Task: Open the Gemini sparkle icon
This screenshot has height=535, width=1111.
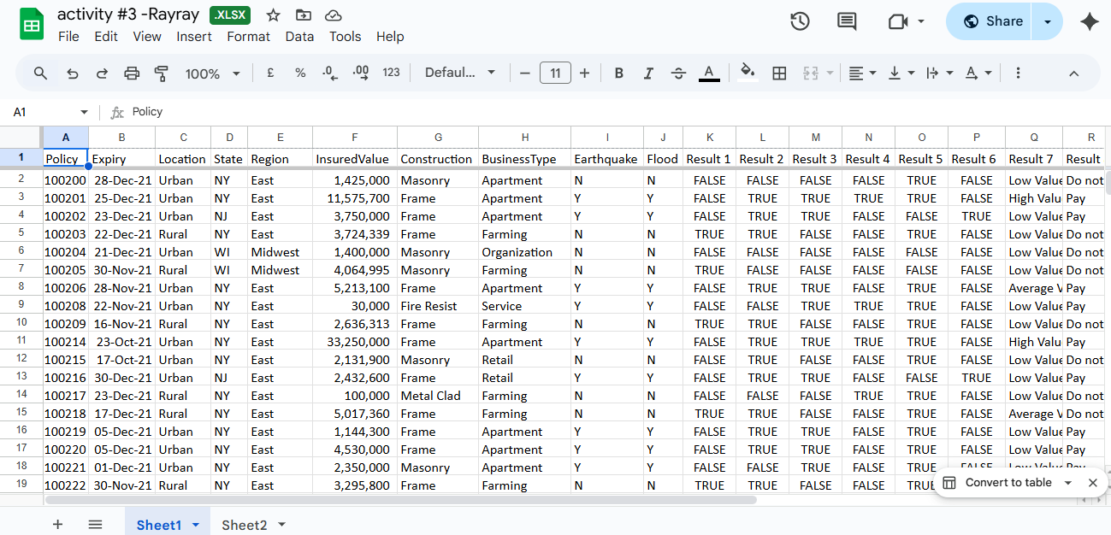Action: (x=1089, y=22)
